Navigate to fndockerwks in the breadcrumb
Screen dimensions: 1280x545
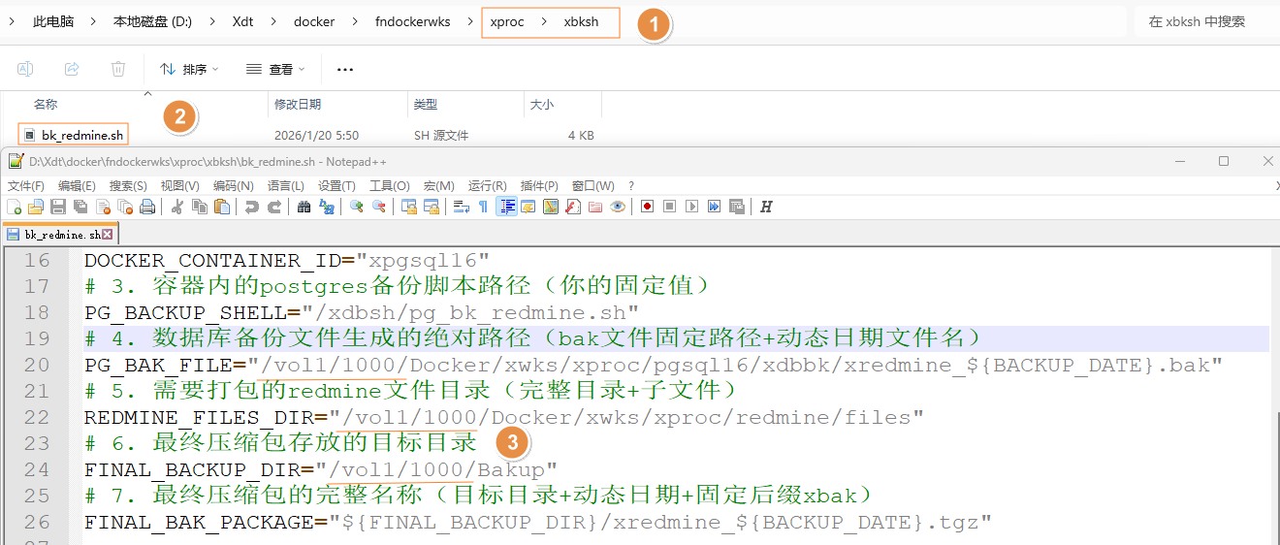[x=412, y=21]
